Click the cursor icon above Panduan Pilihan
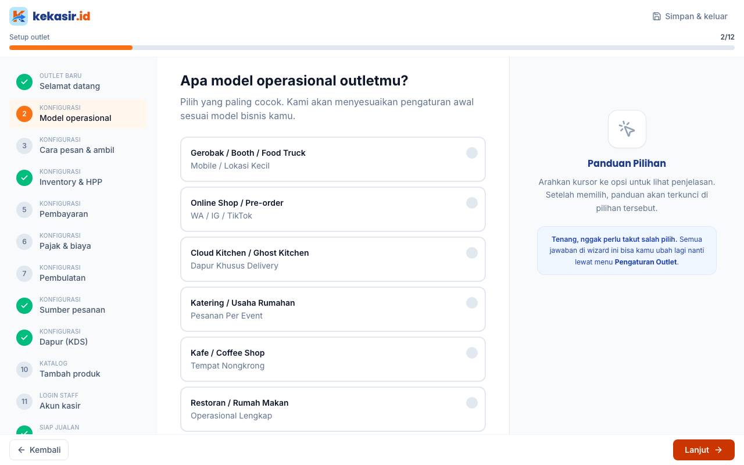744x465 pixels. pyautogui.click(x=627, y=129)
